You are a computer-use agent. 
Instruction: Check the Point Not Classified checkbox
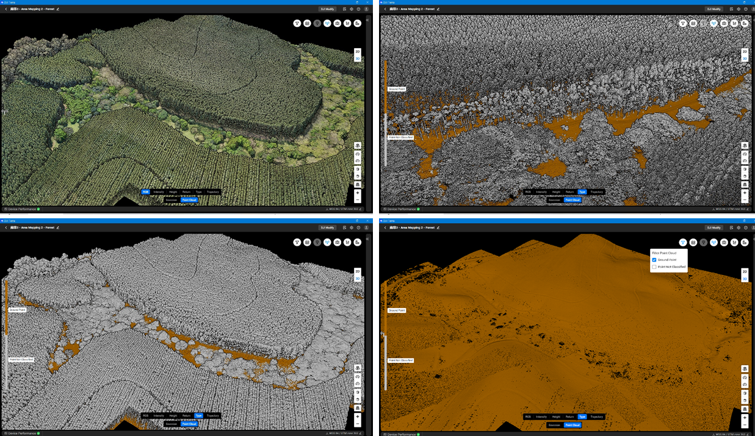[654, 267]
